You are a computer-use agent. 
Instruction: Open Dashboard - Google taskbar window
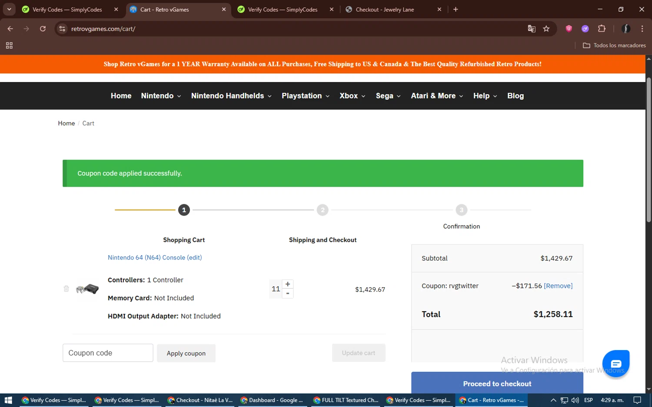[x=272, y=400]
